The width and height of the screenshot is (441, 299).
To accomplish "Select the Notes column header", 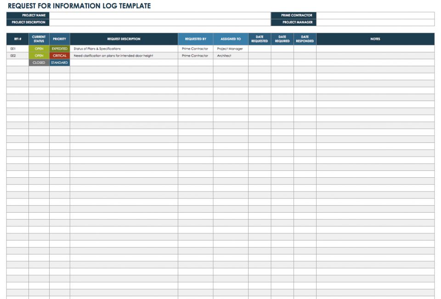I will pyautogui.click(x=375, y=39).
